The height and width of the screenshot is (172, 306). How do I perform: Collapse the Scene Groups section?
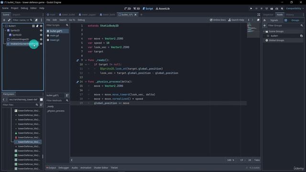coord(264,32)
